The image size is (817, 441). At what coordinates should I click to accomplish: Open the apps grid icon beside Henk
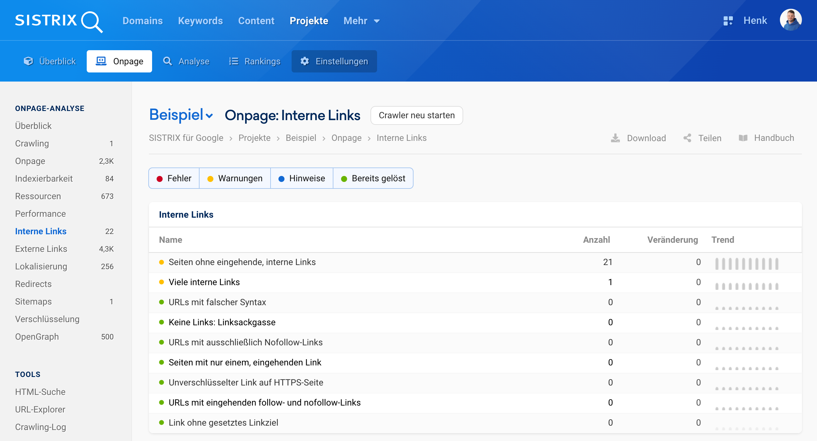728,21
